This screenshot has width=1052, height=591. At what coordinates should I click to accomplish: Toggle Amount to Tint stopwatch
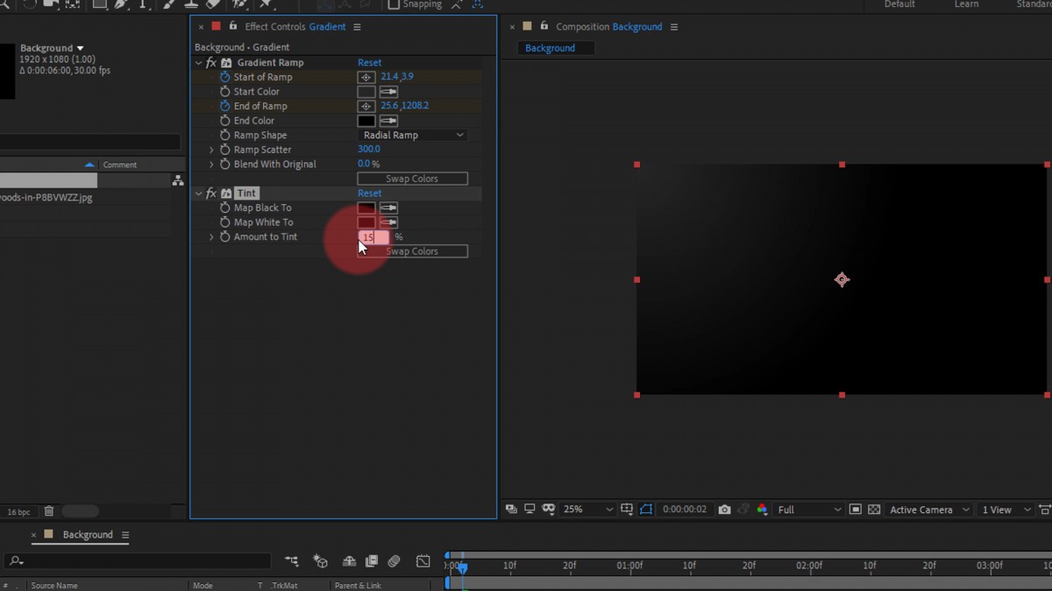[224, 236]
